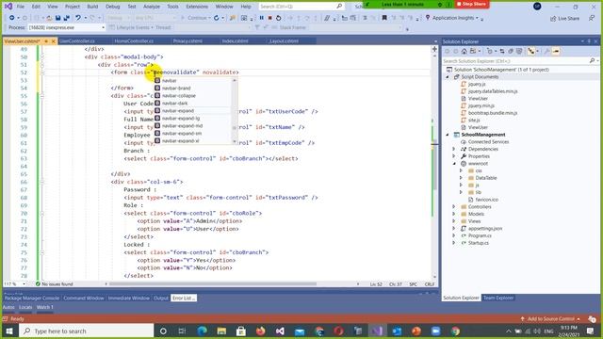Expand the Controllers folder
The height and width of the screenshot is (339, 603).
click(x=454, y=207)
